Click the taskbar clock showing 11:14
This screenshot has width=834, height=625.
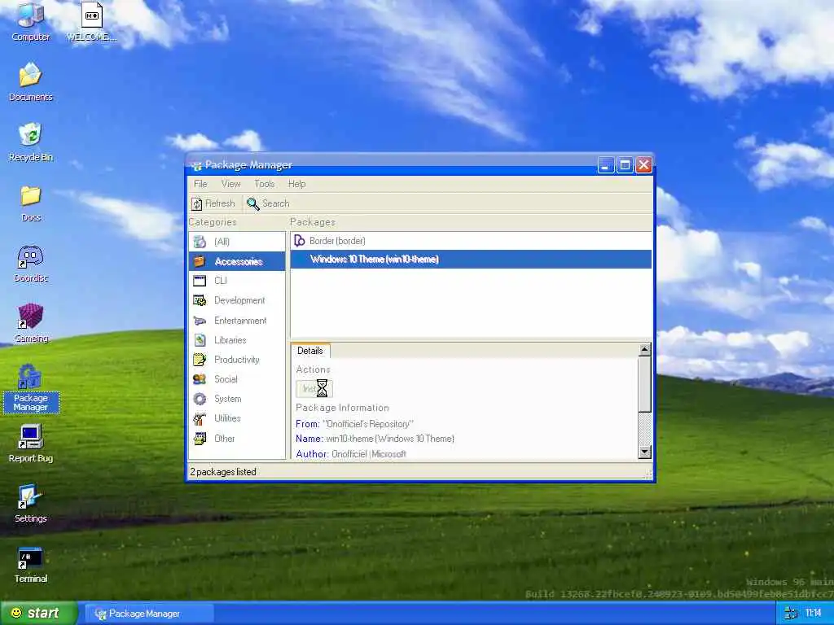(813, 614)
